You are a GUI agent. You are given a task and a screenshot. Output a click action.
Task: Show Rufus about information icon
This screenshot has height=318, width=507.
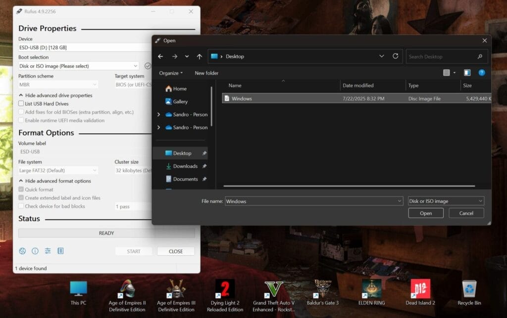[35, 251]
